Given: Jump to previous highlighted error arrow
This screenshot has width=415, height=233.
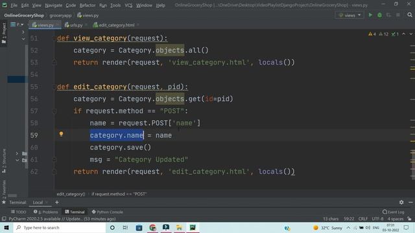Looking at the screenshot, I should pyautogui.click(x=403, y=34).
